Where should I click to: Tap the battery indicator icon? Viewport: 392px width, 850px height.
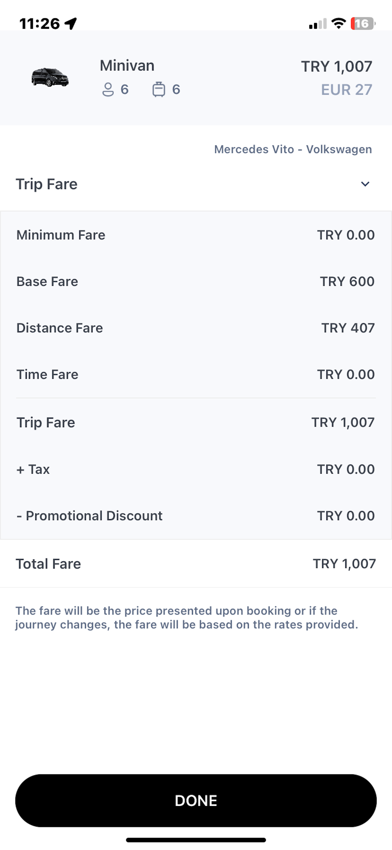coord(363,23)
